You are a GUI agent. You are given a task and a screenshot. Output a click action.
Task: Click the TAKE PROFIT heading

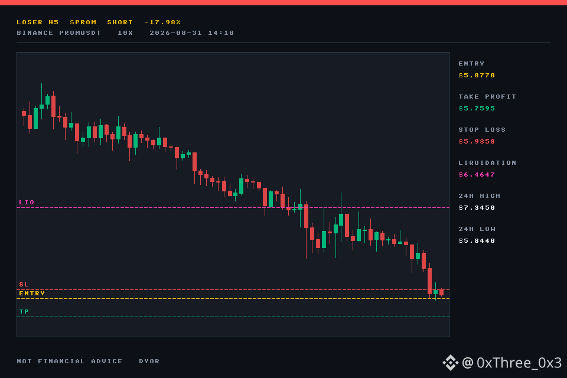point(487,97)
